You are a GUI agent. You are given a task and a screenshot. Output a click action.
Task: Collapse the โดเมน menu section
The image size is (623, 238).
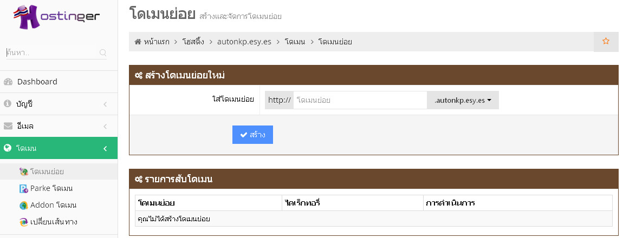click(x=105, y=149)
